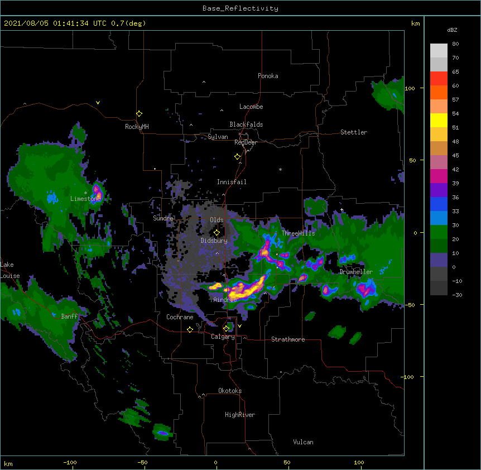
Task: Select the brown-orange 48-45 dBZ swatch
Action: [x=439, y=148]
